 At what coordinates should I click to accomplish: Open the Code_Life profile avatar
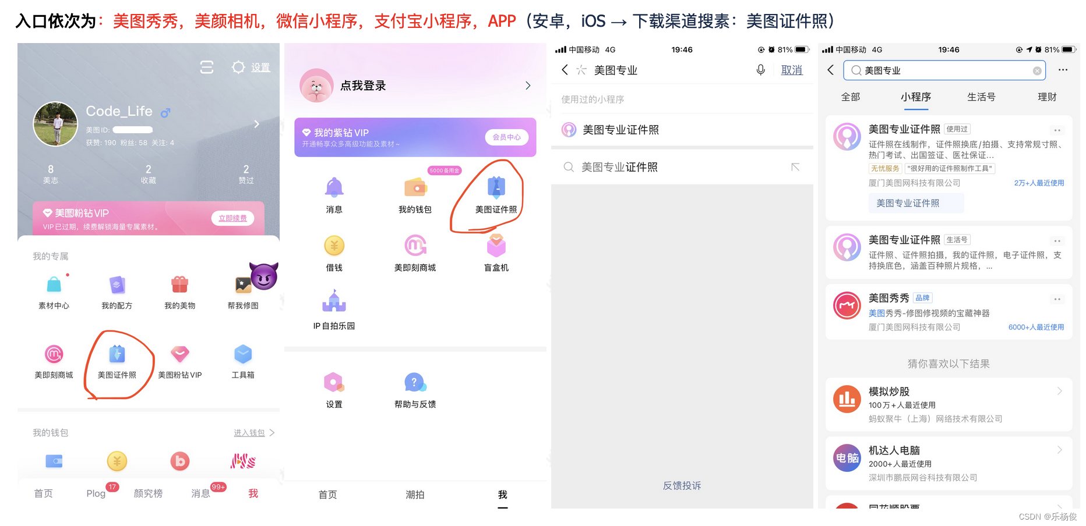[x=55, y=124]
